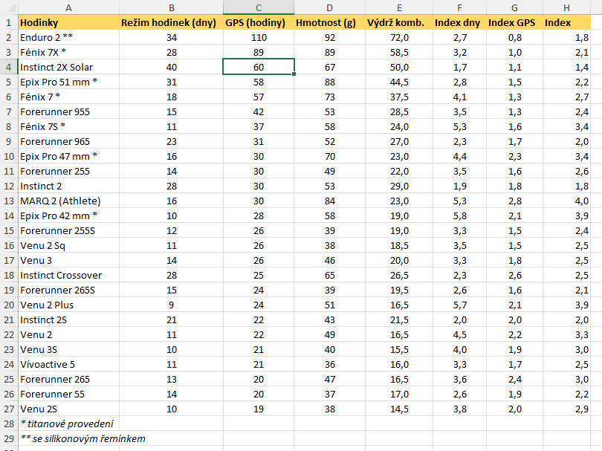Image resolution: width=602 pixels, height=451 pixels.
Task: Select the 'Epix Pro 47 mm *' cell
Action: click(68, 157)
